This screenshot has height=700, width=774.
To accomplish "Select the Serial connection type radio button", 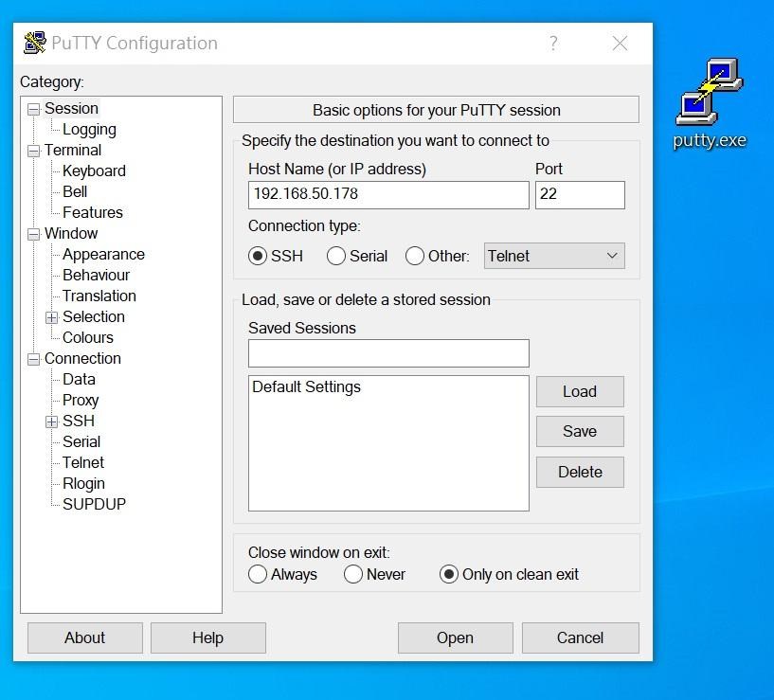I will [x=336, y=256].
